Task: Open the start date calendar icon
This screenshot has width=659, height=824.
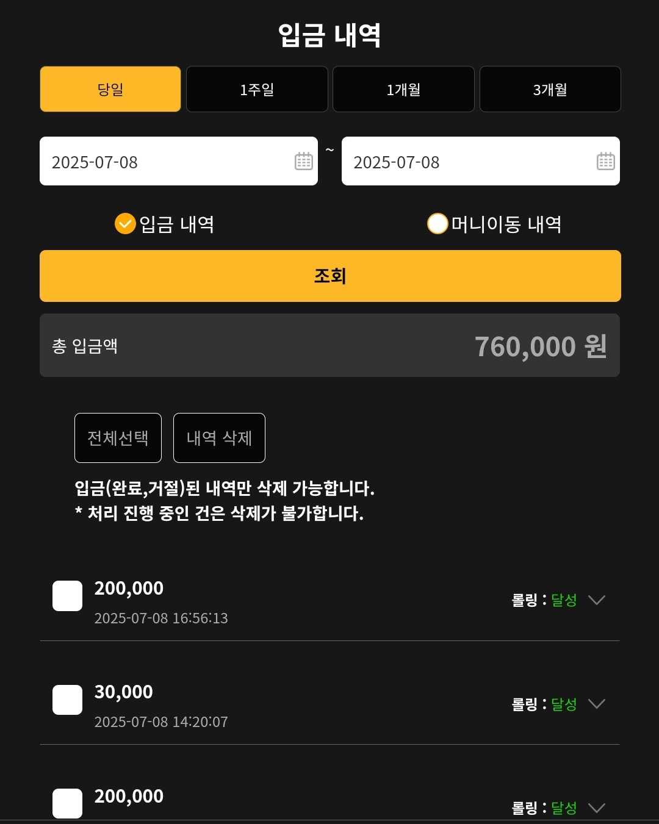Action: click(304, 161)
